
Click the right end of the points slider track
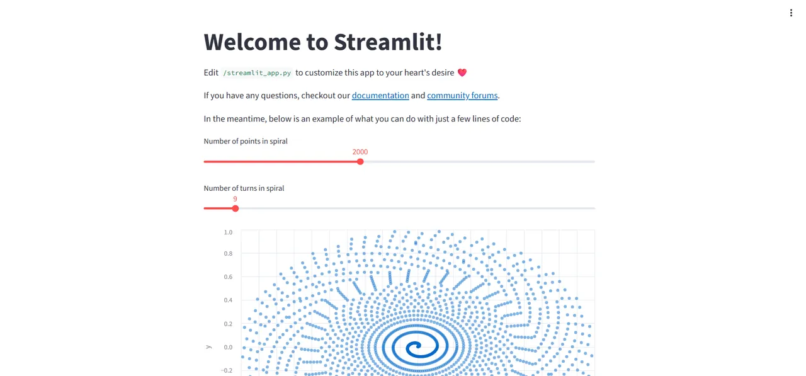pos(593,162)
